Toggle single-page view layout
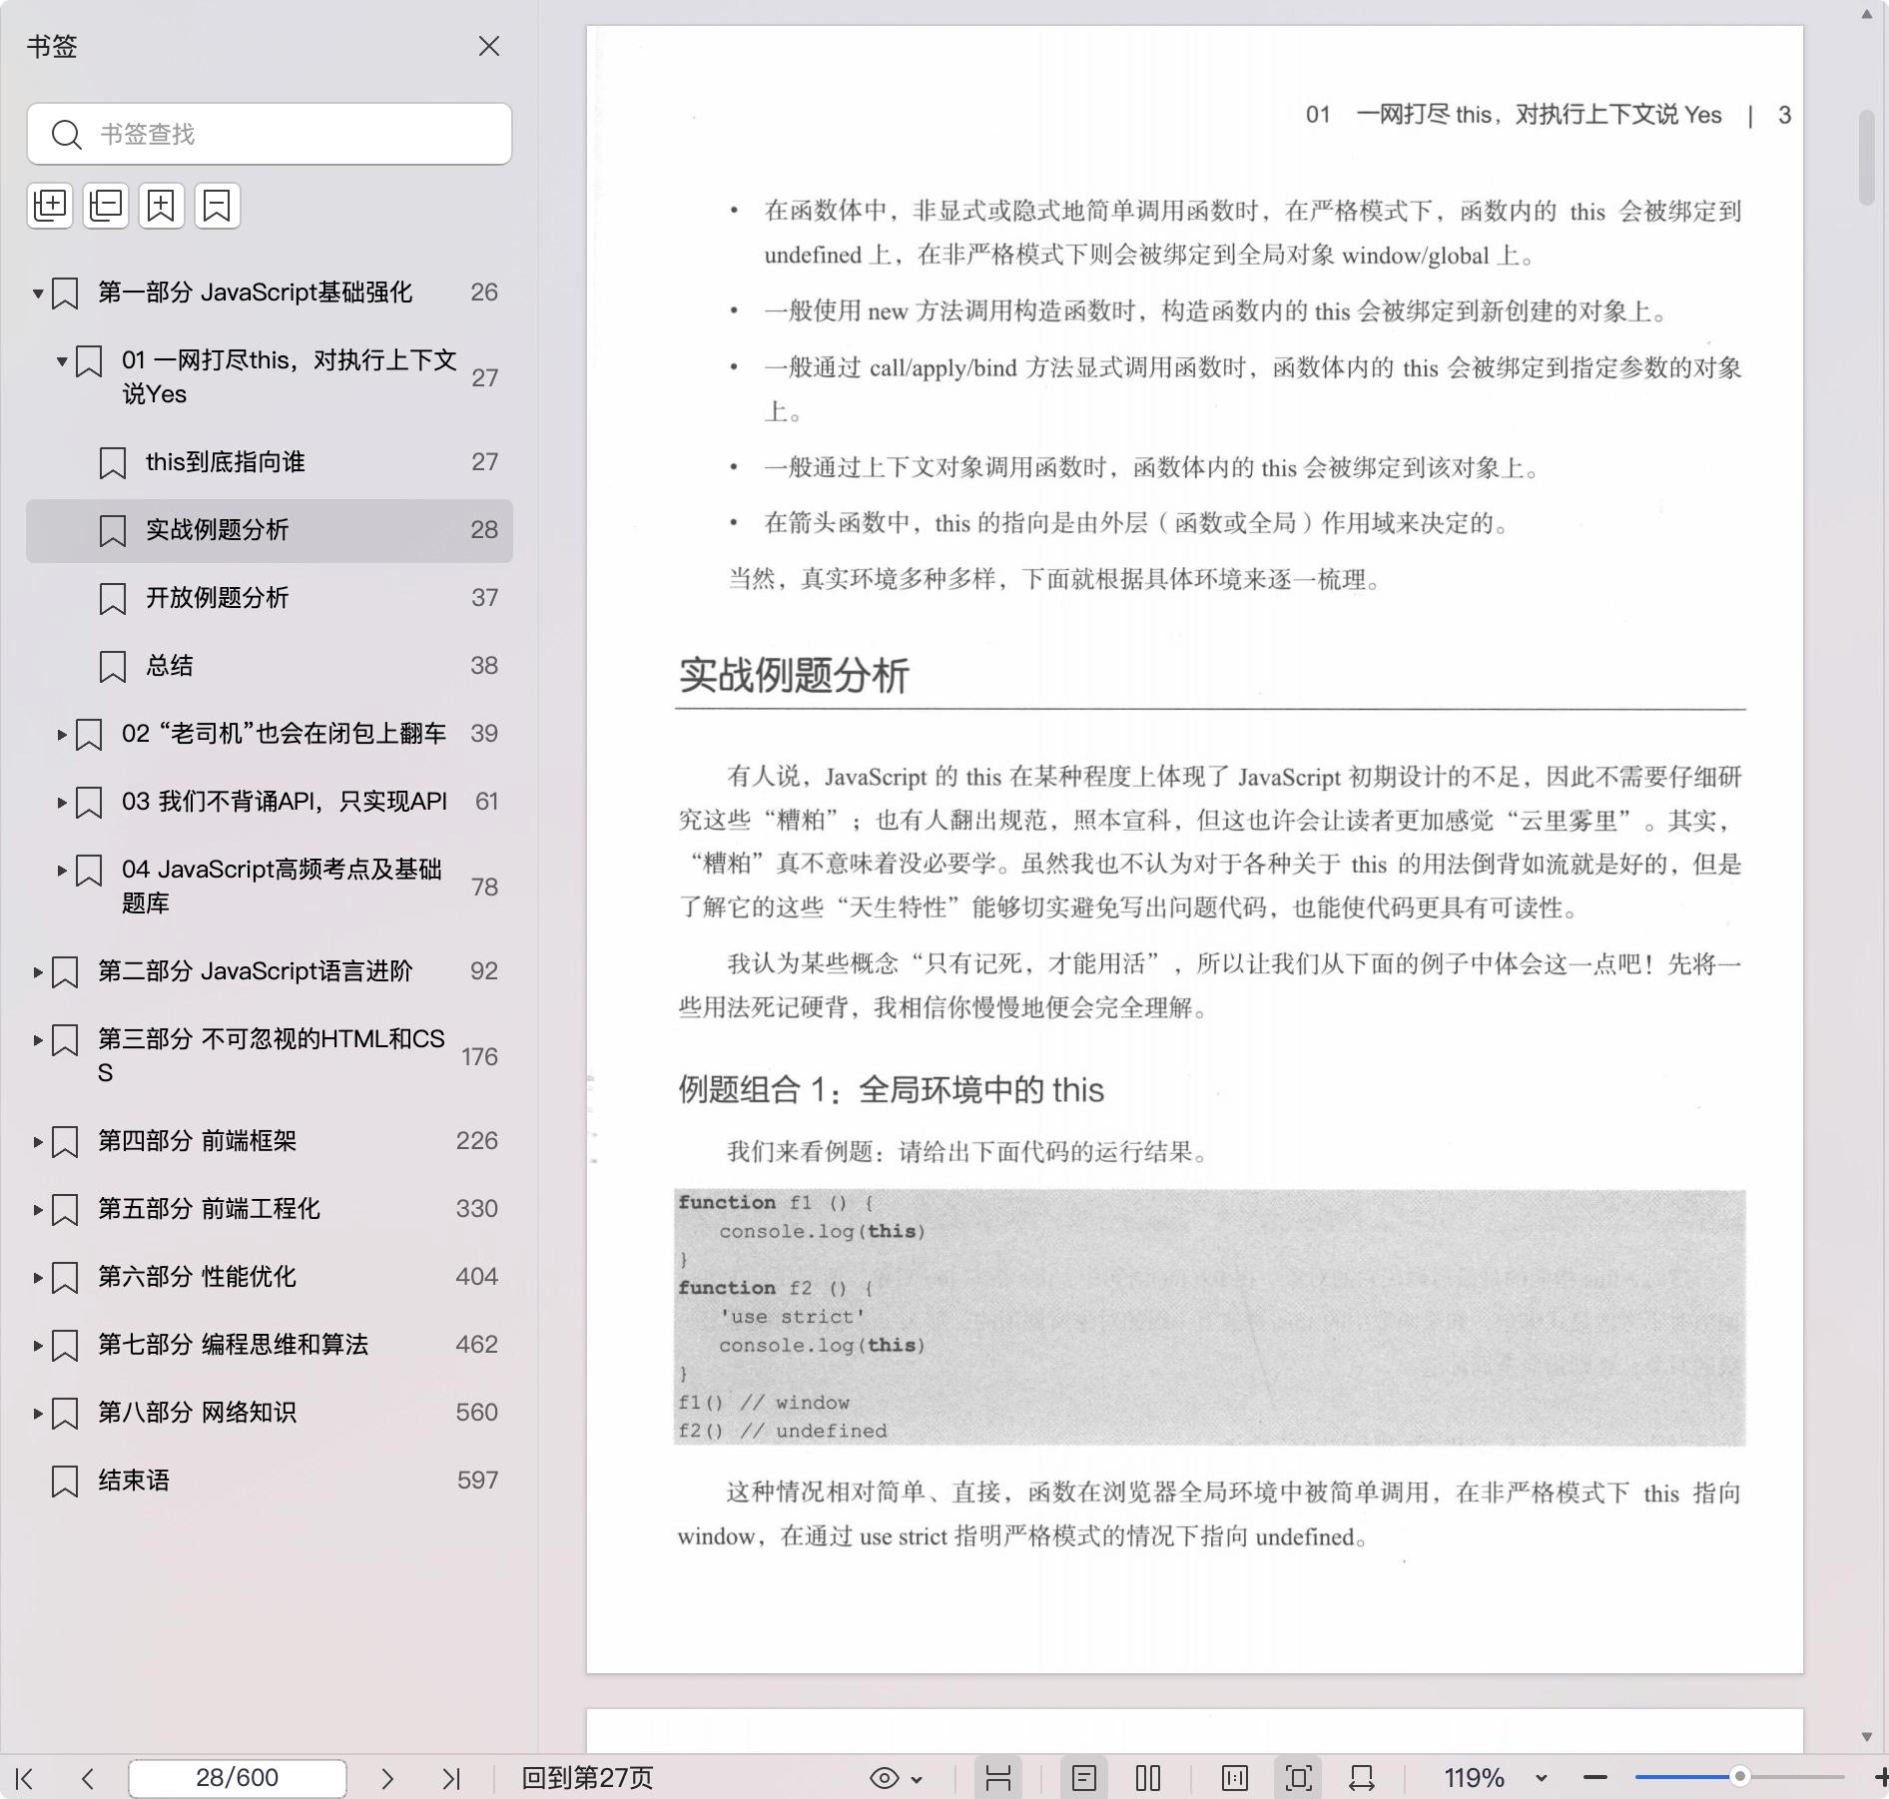Image resolution: width=1889 pixels, height=1799 pixels. pos(1084,1778)
